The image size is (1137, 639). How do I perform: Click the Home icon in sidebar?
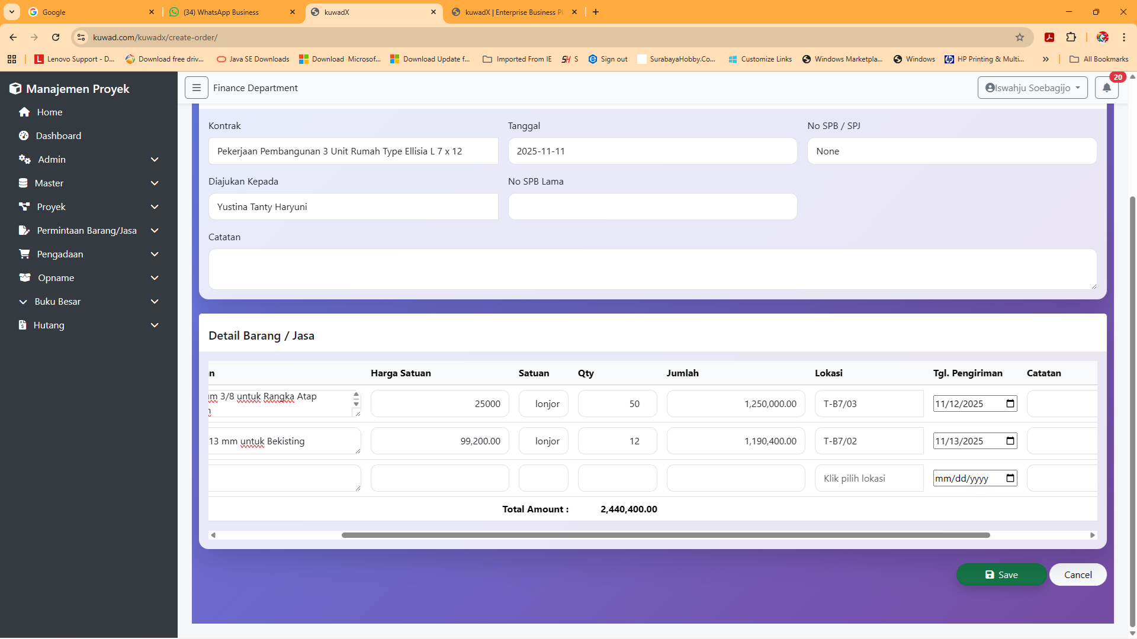coord(24,112)
